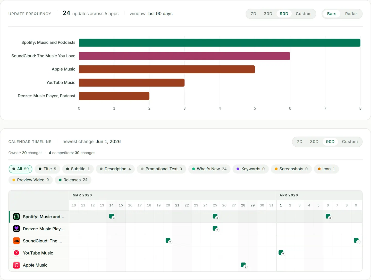Click the Deezer bar in the chart
Screen dimensions: 371x280
(x=114, y=96)
